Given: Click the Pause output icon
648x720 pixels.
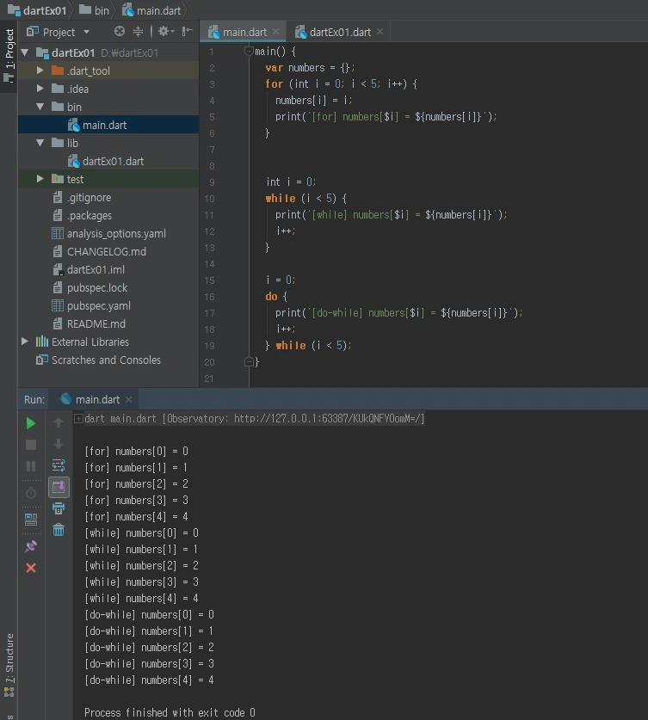Looking at the screenshot, I should point(31,466).
